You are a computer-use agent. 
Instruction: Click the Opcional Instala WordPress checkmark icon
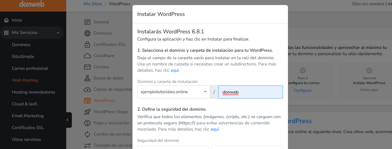pyautogui.click(x=369, y=70)
